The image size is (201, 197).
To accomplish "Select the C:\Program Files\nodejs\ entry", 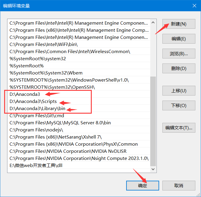I will click(x=79, y=130).
